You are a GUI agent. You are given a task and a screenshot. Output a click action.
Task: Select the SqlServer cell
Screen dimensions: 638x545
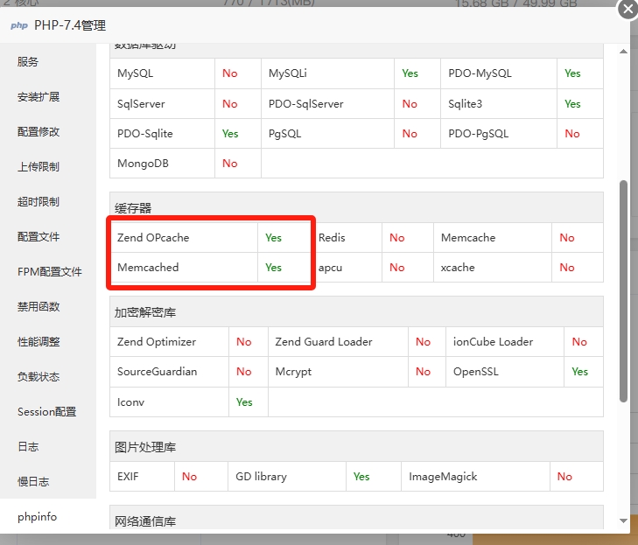(x=162, y=104)
